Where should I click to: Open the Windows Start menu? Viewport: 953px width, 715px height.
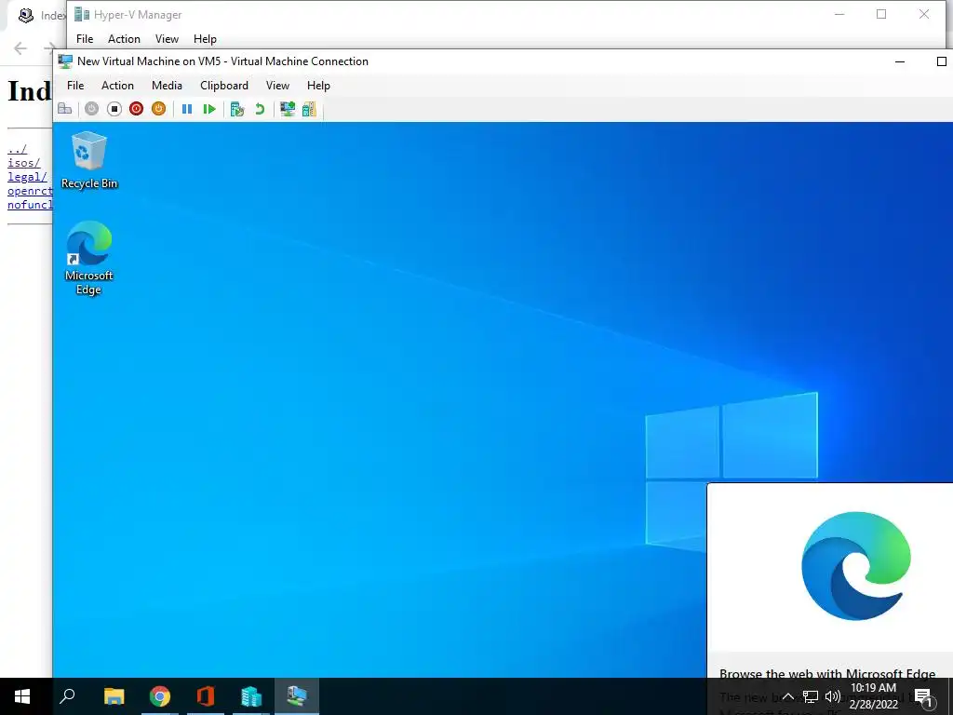22,696
